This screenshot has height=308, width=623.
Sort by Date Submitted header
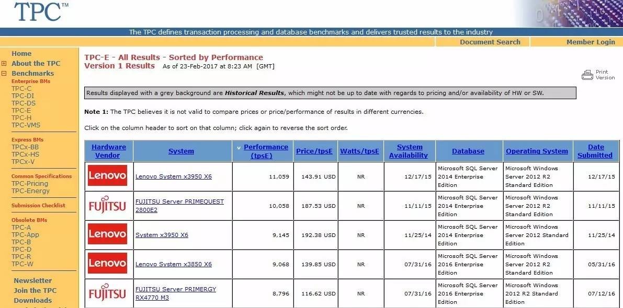[x=595, y=151]
